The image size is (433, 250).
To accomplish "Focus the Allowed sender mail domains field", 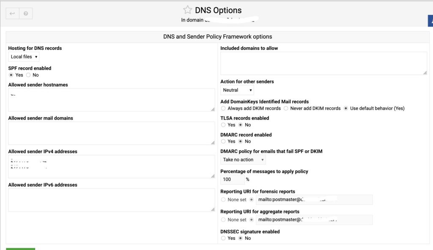I will (x=112, y=133).
